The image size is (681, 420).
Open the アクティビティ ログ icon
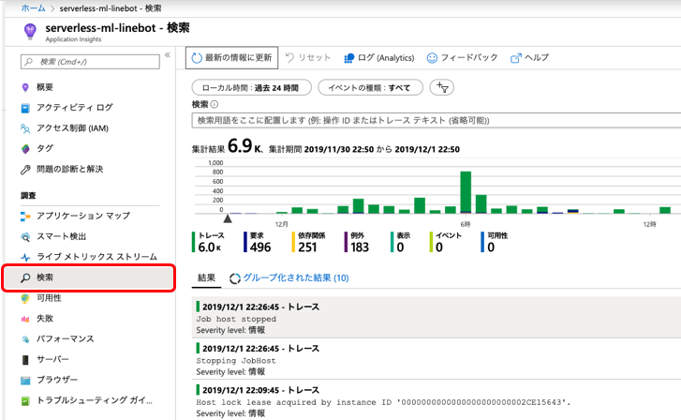(25, 108)
